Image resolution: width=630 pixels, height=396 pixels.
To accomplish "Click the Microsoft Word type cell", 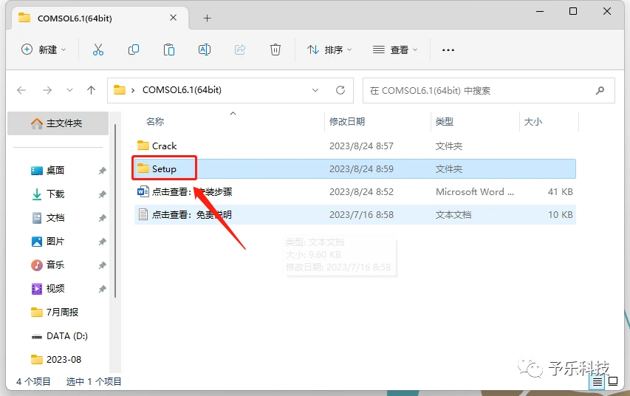I will click(474, 192).
